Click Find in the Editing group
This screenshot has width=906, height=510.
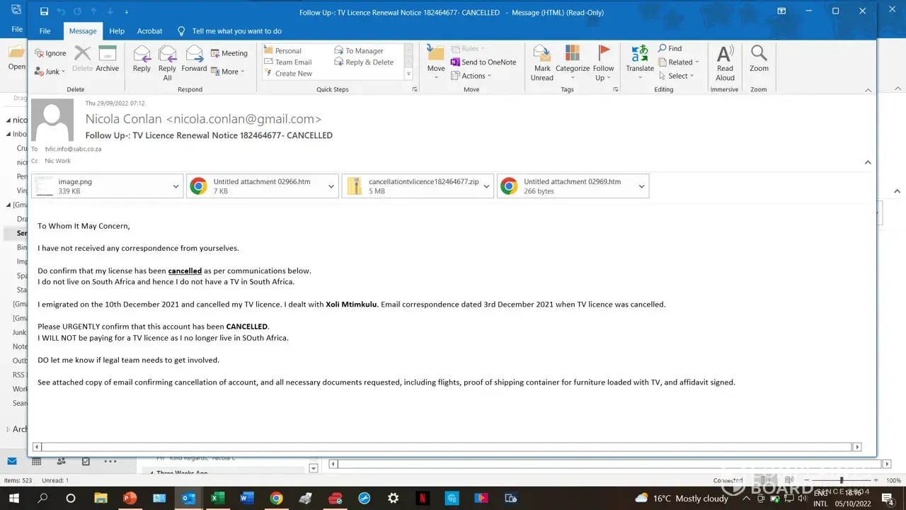pos(670,48)
